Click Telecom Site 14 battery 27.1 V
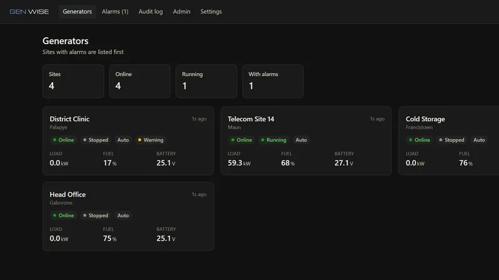Viewport: 499px width, 280px height. click(344, 163)
